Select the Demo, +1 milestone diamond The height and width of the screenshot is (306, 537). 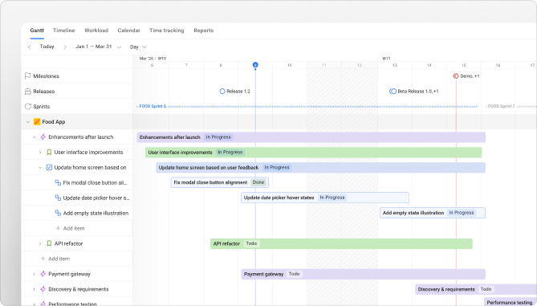(x=456, y=76)
